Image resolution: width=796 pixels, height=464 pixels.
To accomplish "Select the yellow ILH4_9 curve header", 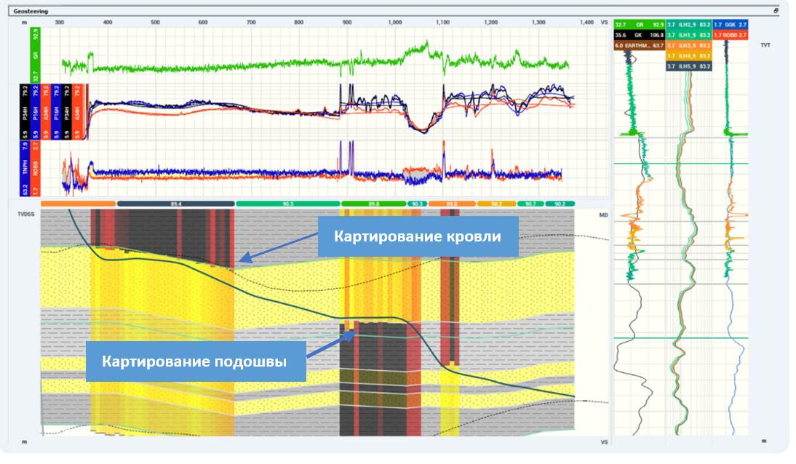I will [x=688, y=56].
